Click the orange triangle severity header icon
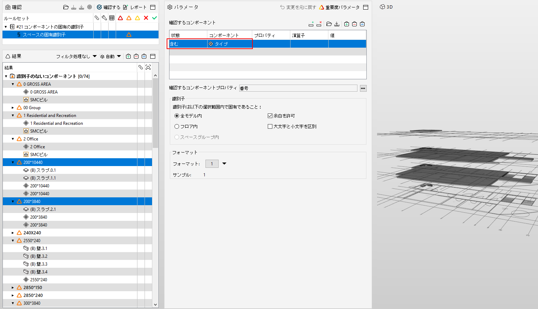Screen dimensions: 538x309 [x=129, y=18]
